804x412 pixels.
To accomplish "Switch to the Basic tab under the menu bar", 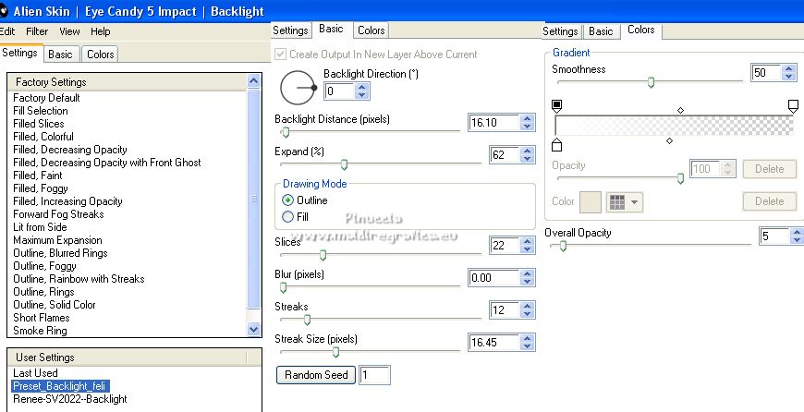I will coord(60,54).
